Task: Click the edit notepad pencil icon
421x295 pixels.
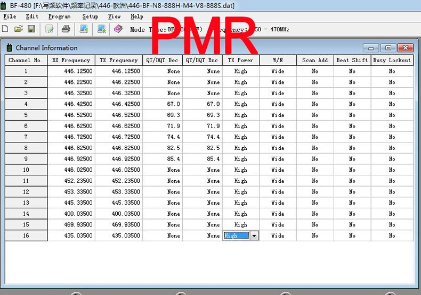Action: coord(50,29)
